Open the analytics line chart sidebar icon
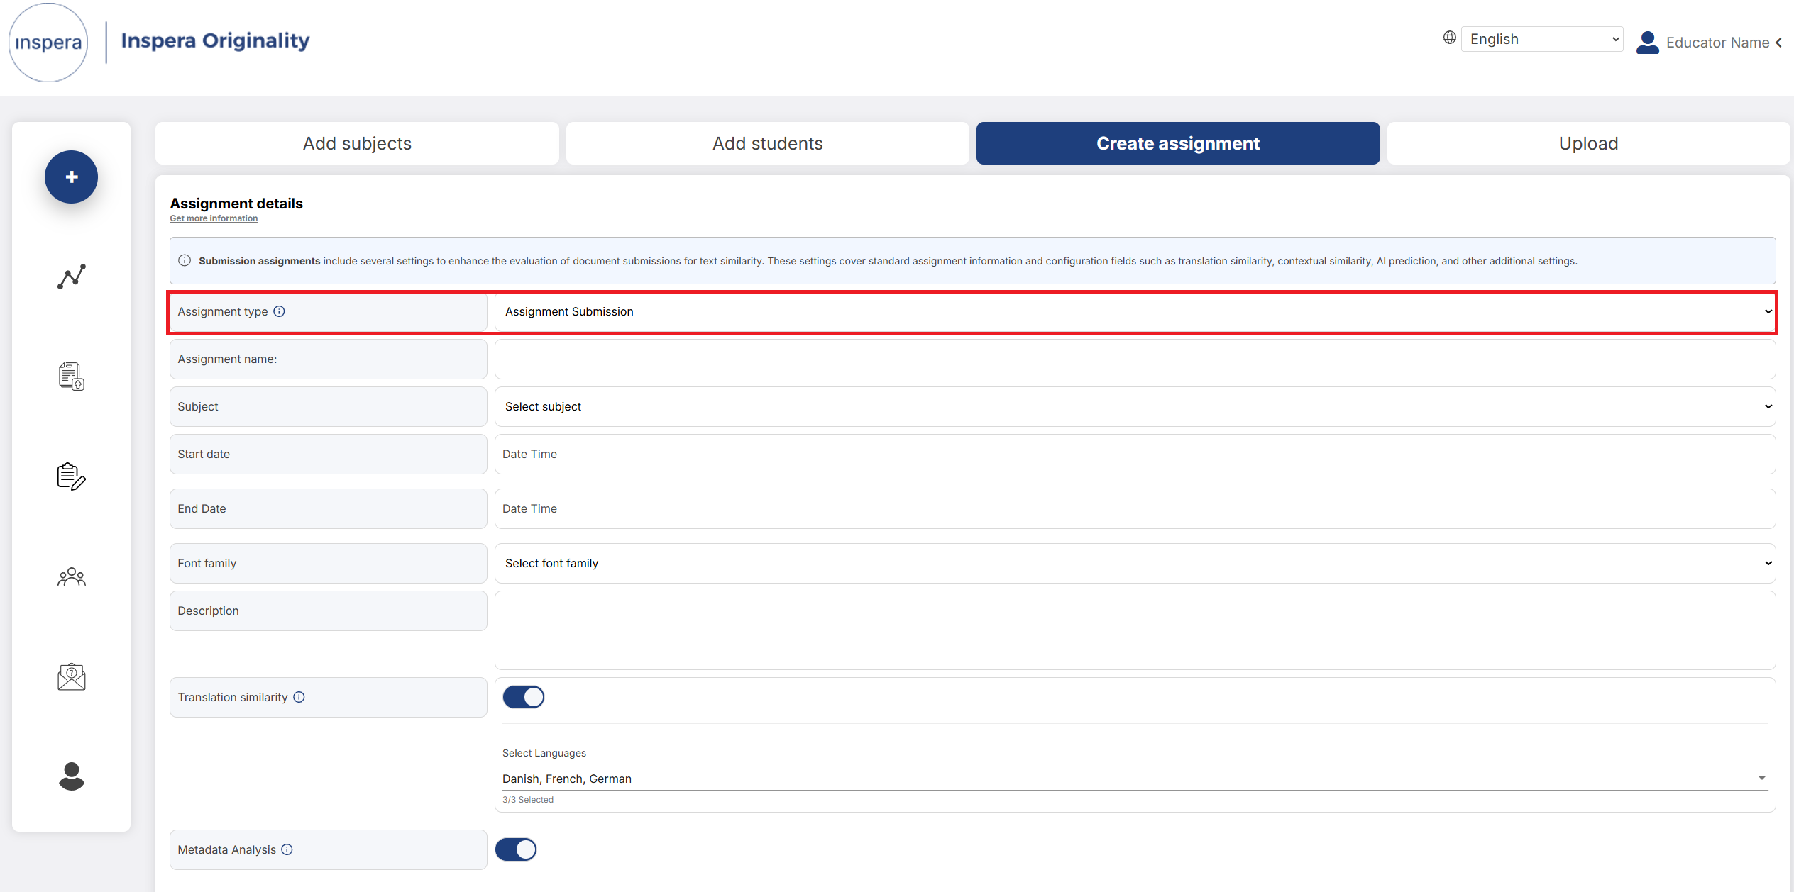1794x892 pixels. coord(72,277)
